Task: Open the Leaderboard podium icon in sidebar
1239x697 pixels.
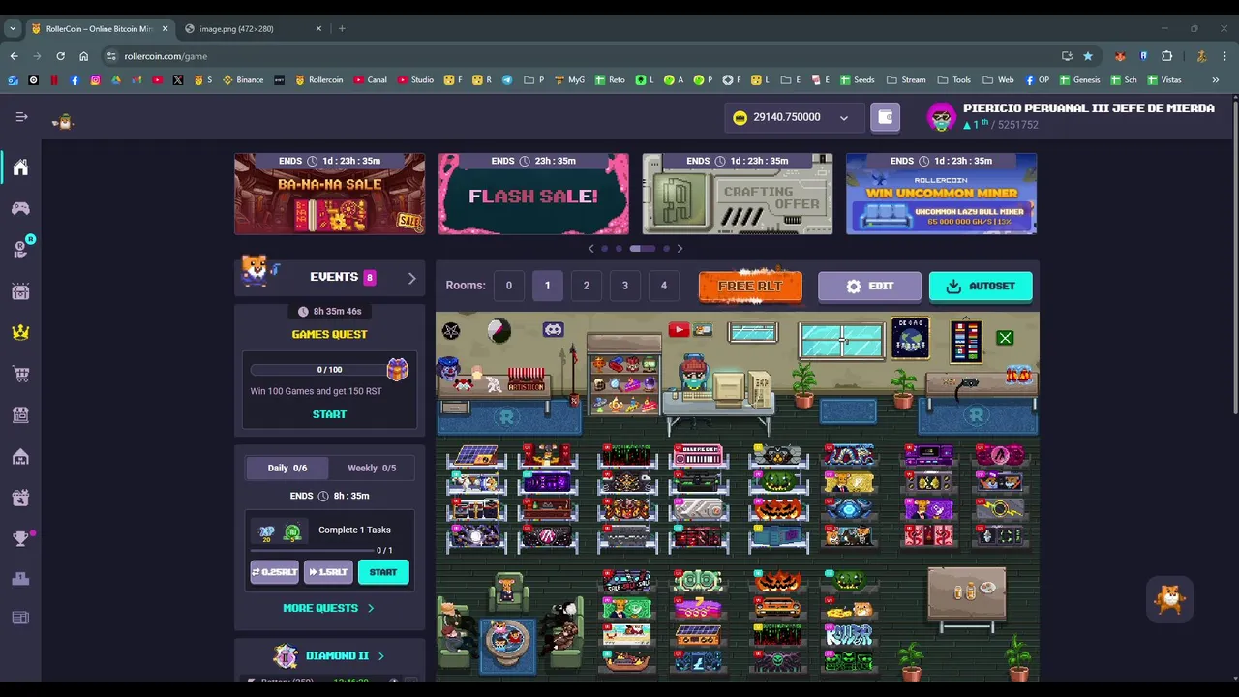Action: pyautogui.click(x=20, y=579)
